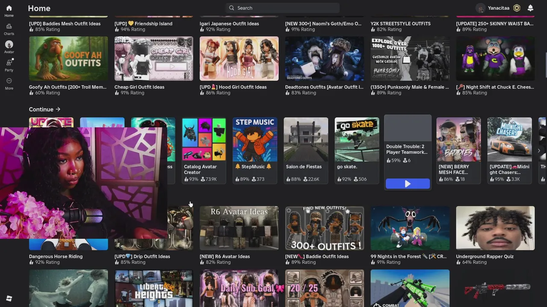Screen dimensions: 547x307
Task: Click Underground Rapper Quiz title text
Action: pos(485,256)
